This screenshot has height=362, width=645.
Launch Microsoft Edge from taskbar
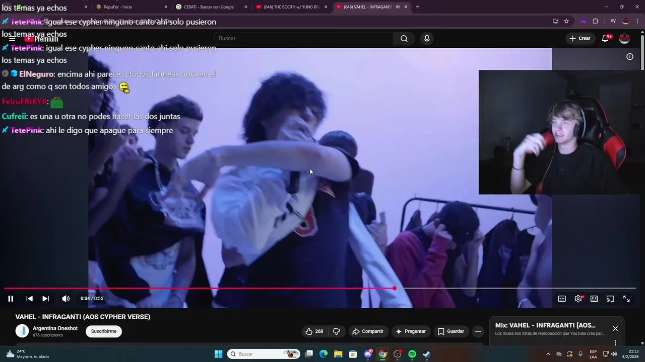(x=324, y=354)
